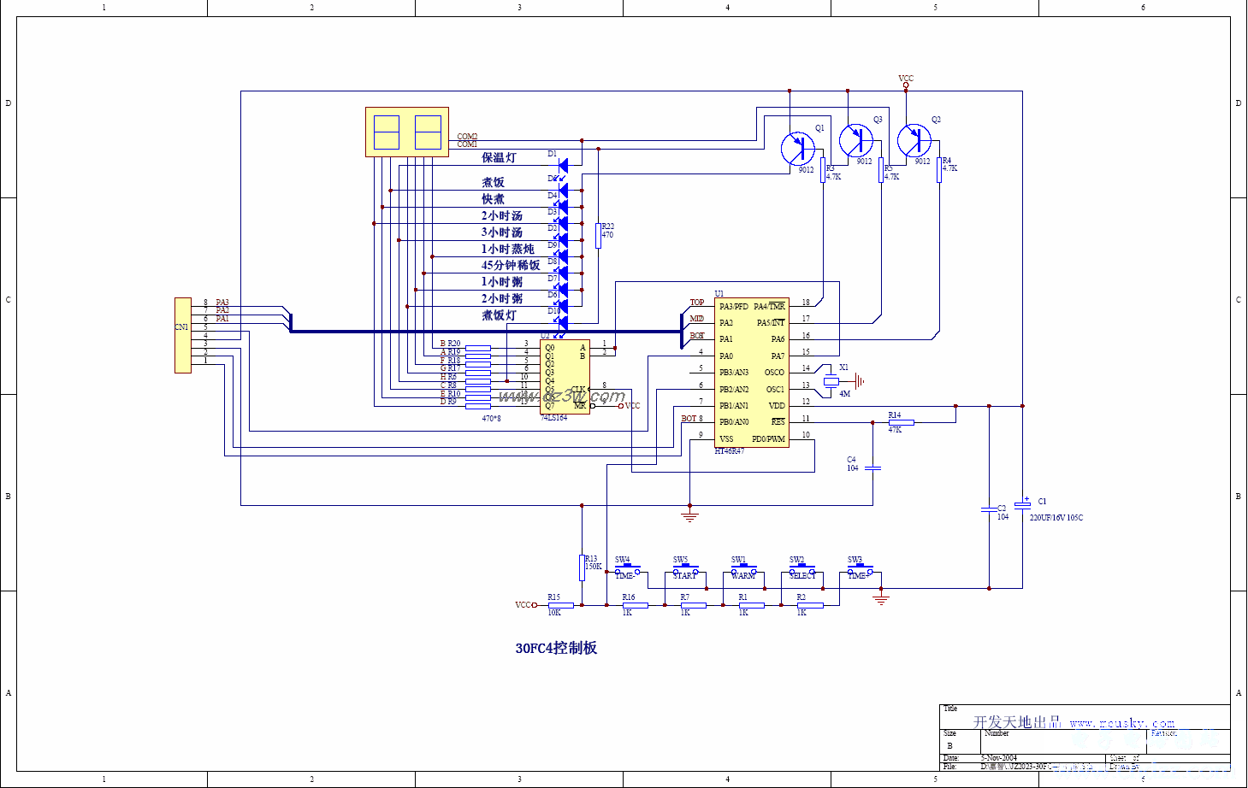Select the CN1 connector
1248x788 pixels.
[182, 335]
